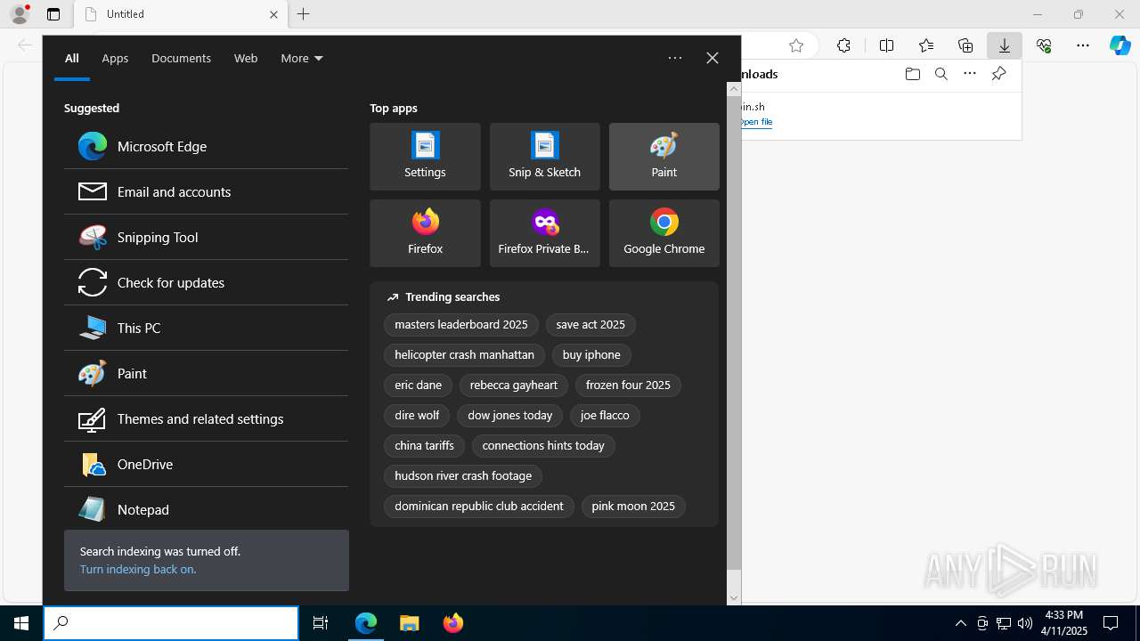The image size is (1140, 641).
Task: Switch to the All search tab
Action: click(x=72, y=58)
